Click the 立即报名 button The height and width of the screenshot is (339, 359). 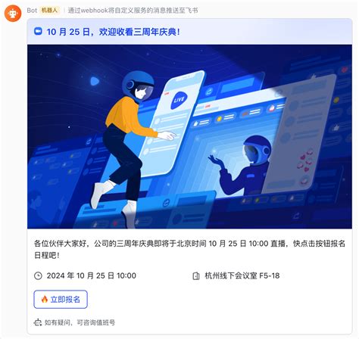(61, 300)
